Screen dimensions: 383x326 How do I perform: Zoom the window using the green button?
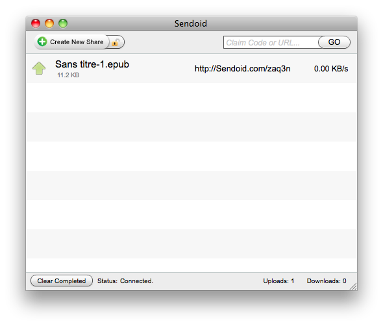coord(63,23)
